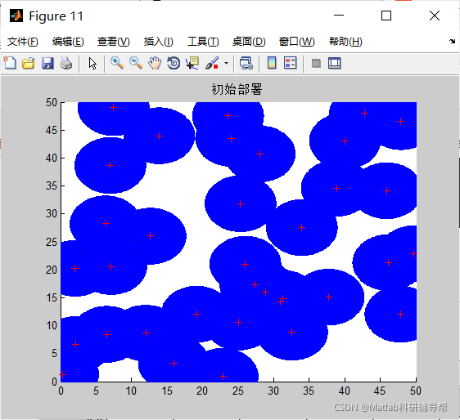Open the 查看(V) menu

[114, 42]
